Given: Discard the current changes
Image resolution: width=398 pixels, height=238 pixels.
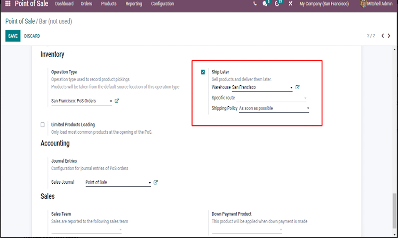Looking at the screenshot, I should (x=32, y=36).
